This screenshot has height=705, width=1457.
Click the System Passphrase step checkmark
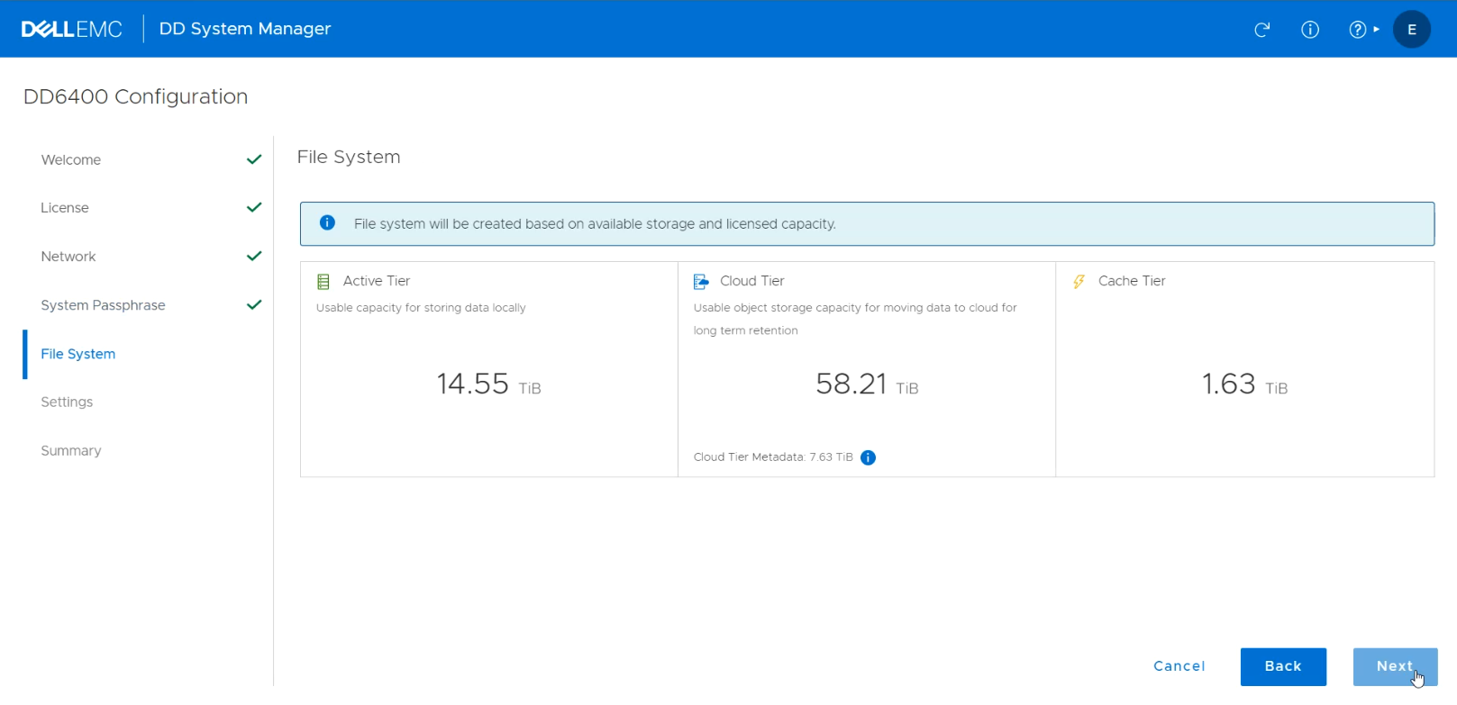point(254,304)
